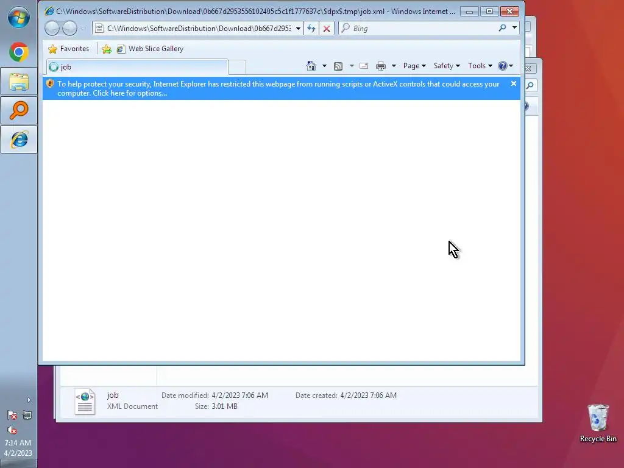Click Date modified value 4/2/2023 7:06 AM
Viewport: 624px width, 468px height.
[x=239, y=395]
